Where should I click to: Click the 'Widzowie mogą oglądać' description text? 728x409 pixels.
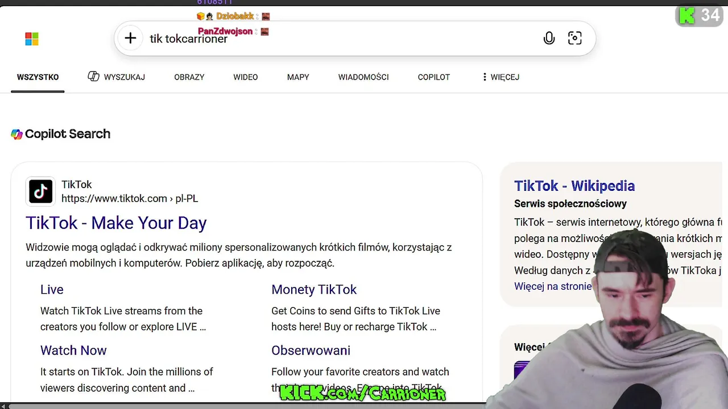tap(239, 255)
